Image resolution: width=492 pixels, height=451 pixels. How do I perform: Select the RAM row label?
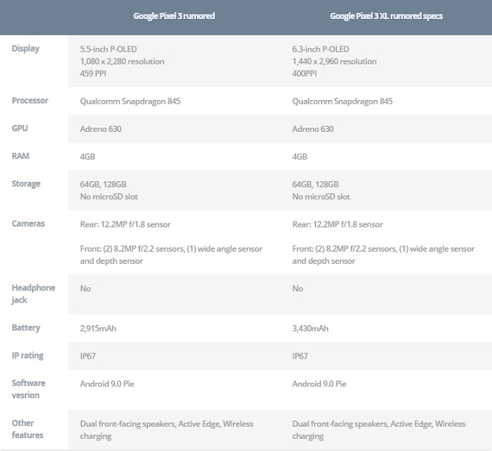(20, 156)
